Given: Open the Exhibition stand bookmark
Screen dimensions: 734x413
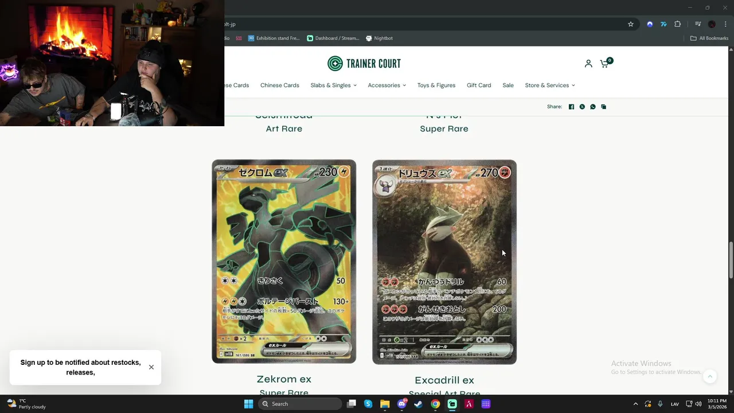Looking at the screenshot, I should click(274, 38).
